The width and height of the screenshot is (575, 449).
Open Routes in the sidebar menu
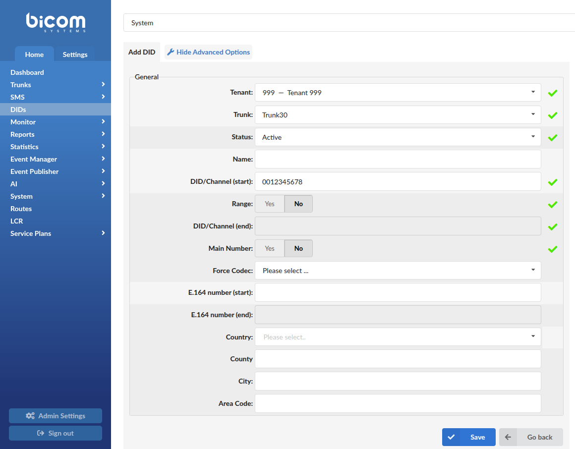click(21, 209)
